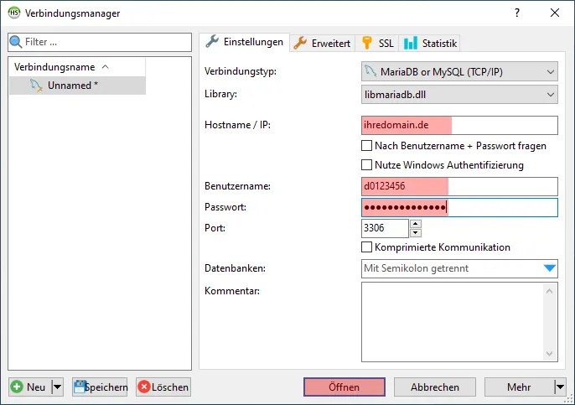Viewport: 575px width, 405px height.
Task: Expand the Datenbanken dropdown arrow
Action: pyautogui.click(x=550, y=268)
